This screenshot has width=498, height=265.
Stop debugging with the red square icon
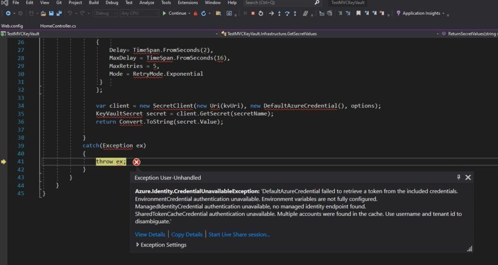253,13
